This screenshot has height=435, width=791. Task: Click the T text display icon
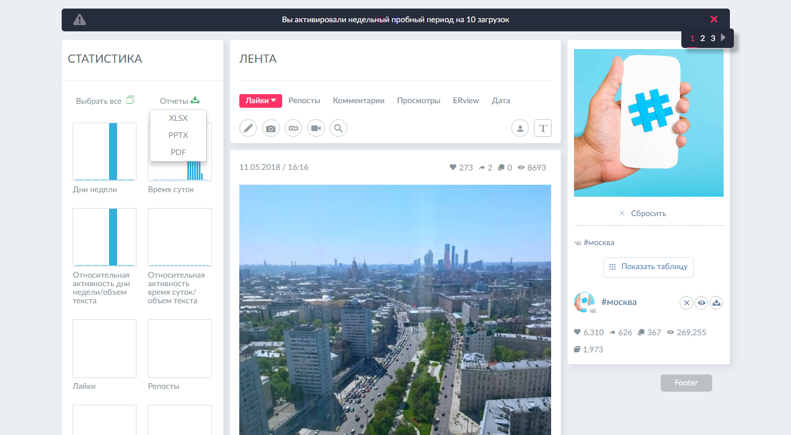click(x=543, y=128)
